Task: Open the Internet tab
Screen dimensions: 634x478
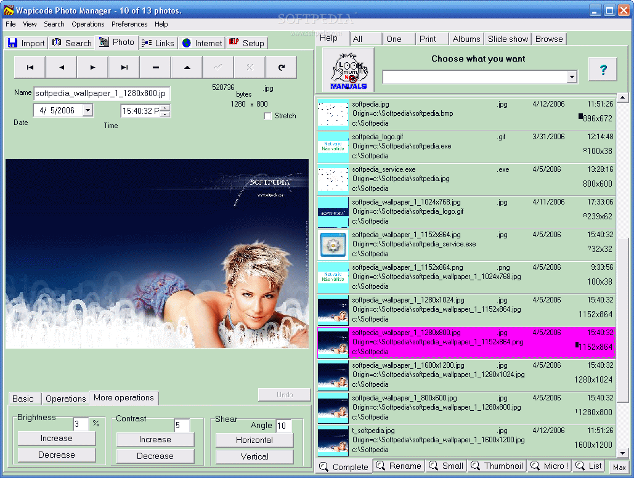Action: 201,43
